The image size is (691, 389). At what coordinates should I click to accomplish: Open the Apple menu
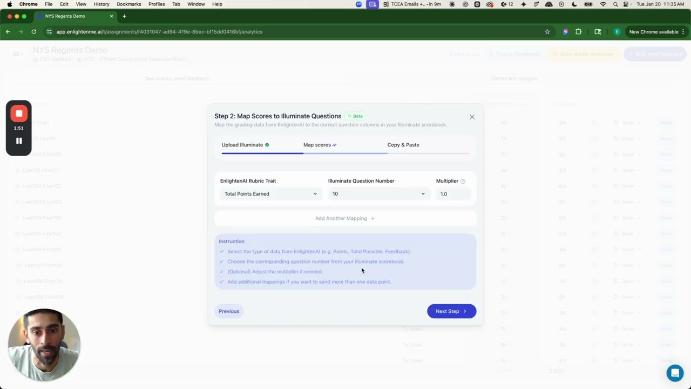(9, 4)
